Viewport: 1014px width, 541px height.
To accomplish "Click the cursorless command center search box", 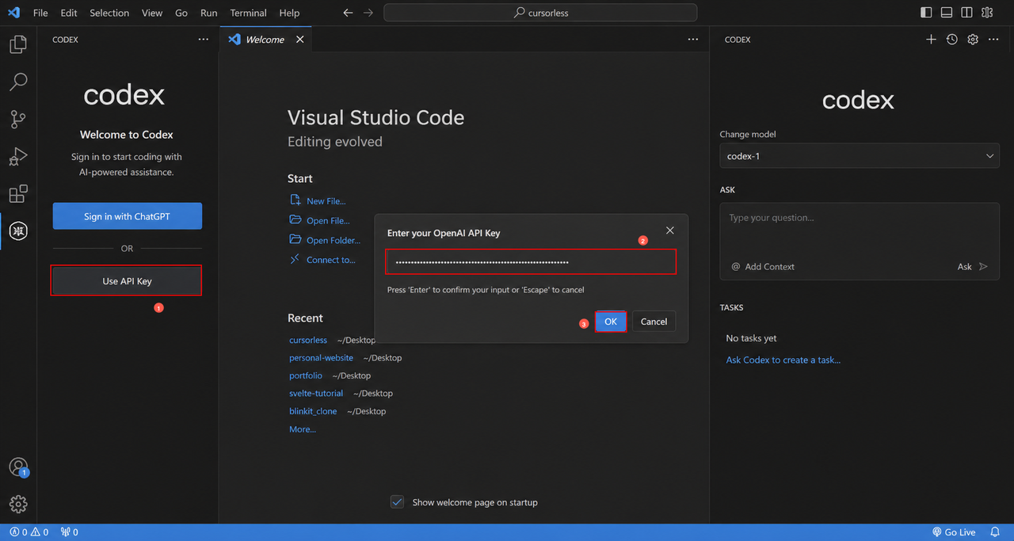I will [x=540, y=13].
